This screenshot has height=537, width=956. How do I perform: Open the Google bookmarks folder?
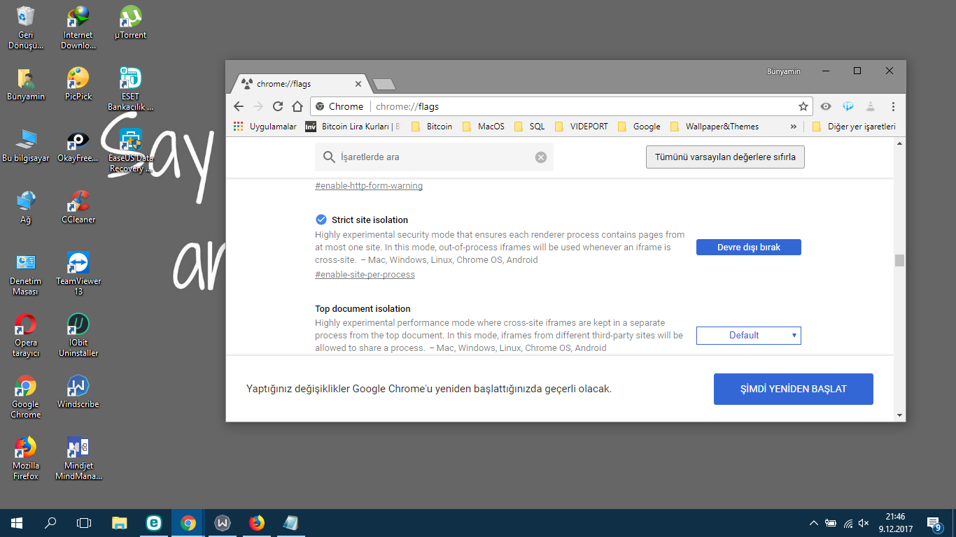(639, 127)
